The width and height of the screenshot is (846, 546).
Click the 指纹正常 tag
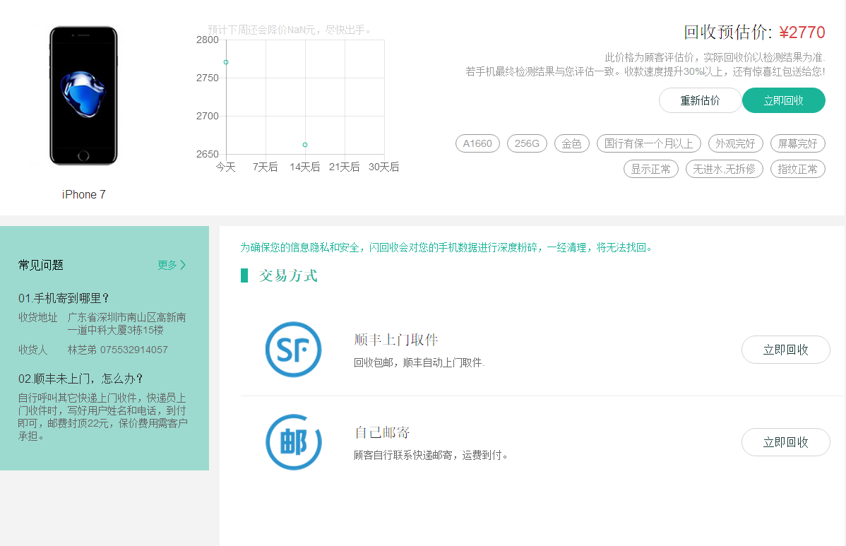[797, 169]
